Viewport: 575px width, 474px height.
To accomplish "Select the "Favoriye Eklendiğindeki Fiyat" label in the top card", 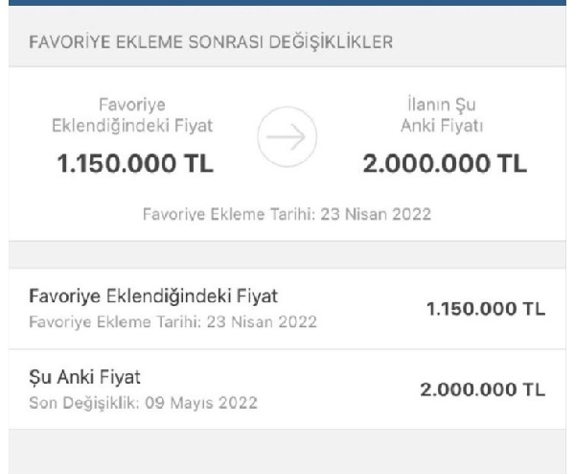I will tap(132, 113).
